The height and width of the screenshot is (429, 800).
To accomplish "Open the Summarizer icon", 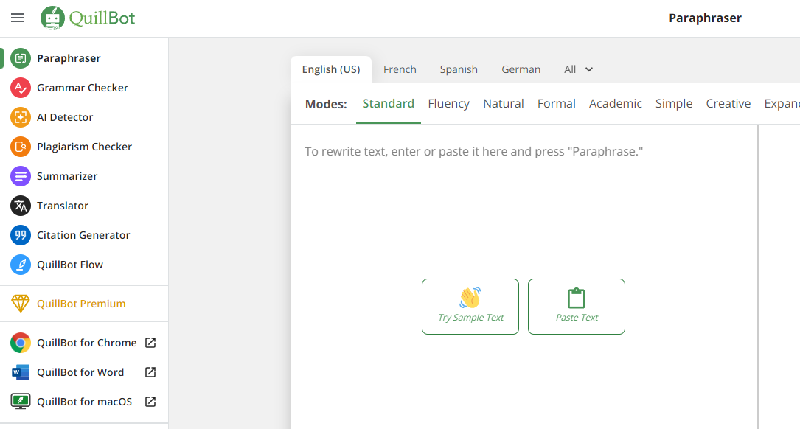I will (x=21, y=176).
